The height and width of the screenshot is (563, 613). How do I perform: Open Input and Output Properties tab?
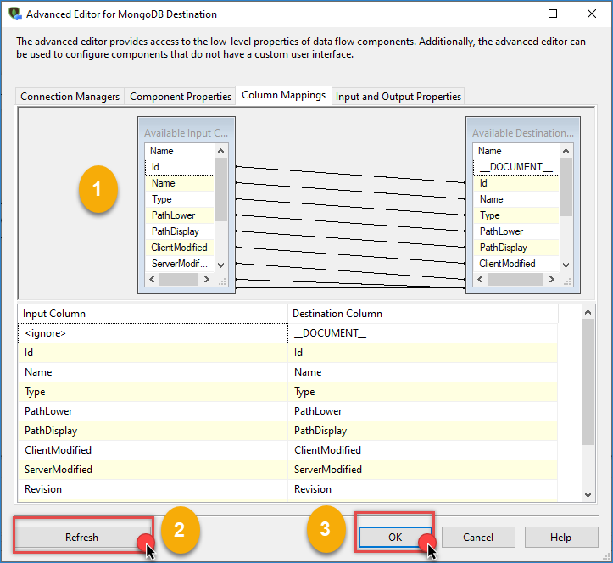point(398,97)
